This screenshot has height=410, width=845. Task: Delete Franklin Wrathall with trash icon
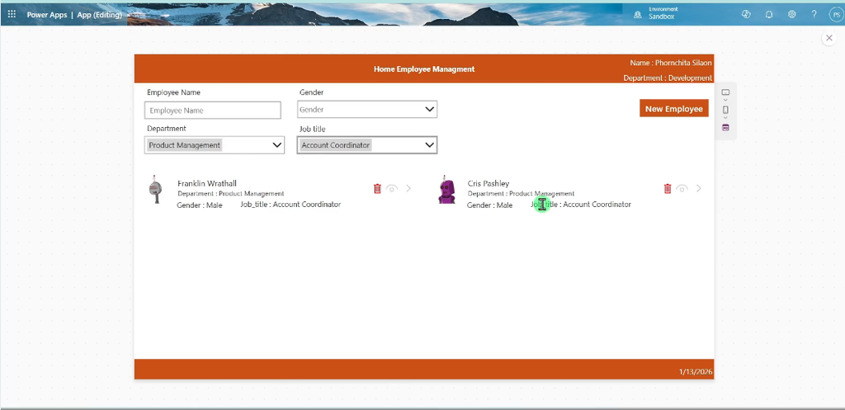377,189
